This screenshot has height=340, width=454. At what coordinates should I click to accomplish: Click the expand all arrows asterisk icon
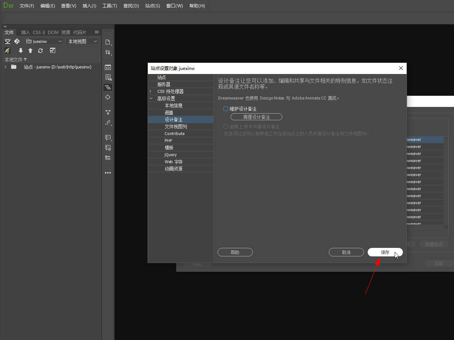click(108, 112)
